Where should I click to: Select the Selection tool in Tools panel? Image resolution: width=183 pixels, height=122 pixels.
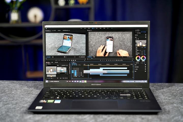[x=70, y=63]
